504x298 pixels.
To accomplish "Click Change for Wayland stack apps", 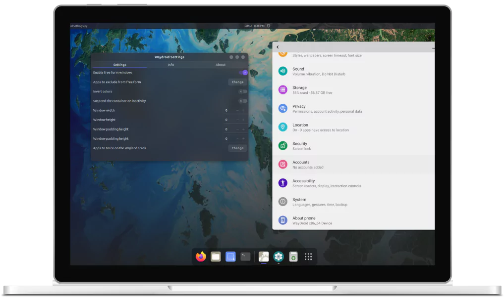I will pyautogui.click(x=237, y=148).
